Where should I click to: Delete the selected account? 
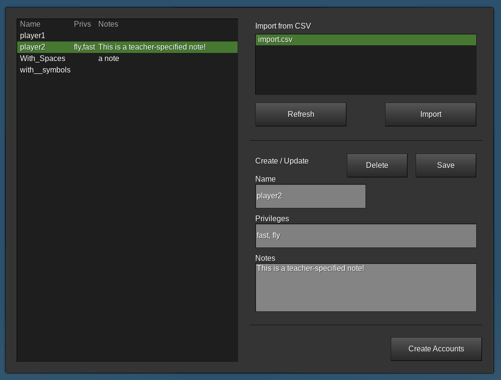pos(377,165)
